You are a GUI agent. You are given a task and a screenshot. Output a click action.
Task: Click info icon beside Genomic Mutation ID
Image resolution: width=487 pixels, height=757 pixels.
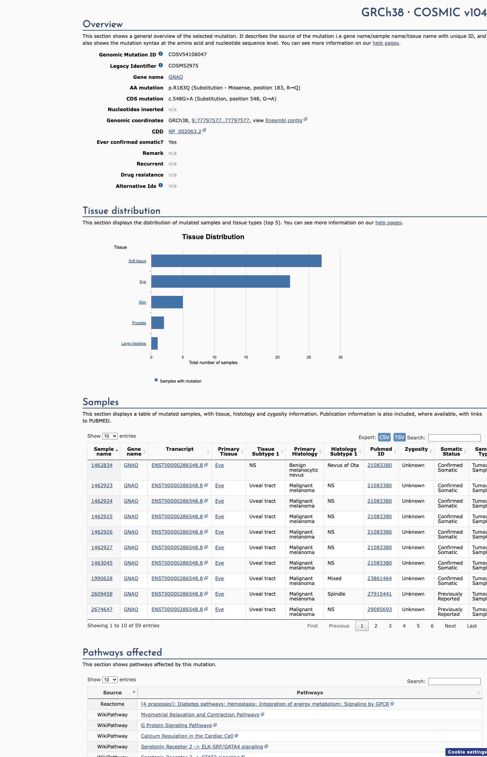[x=161, y=54]
